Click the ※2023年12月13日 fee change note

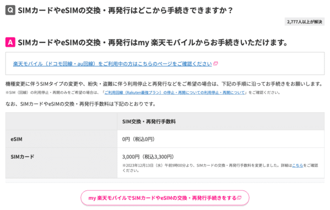[x=220, y=168]
